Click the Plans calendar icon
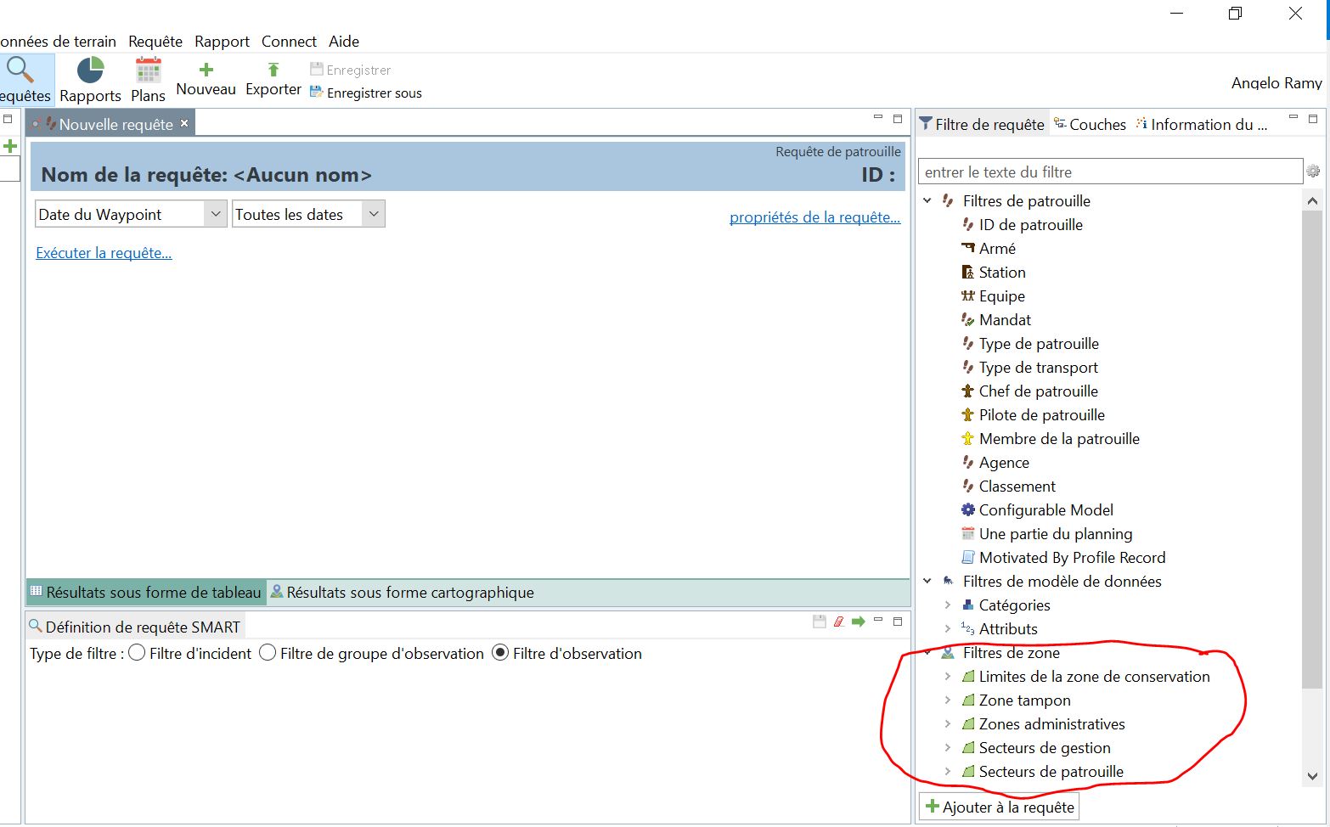The width and height of the screenshot is (1330, 827). click(x=148, y=70)
